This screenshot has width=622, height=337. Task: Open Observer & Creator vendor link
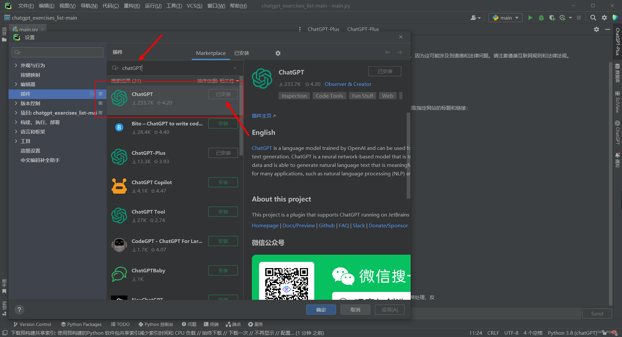pos(348,84)
